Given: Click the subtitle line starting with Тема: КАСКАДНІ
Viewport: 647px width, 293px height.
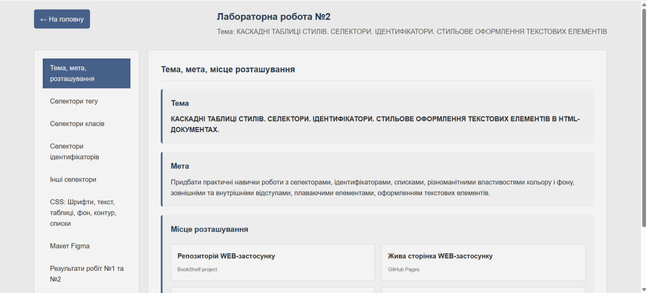Looking at the screenshot, I should [x=411, y=31].
